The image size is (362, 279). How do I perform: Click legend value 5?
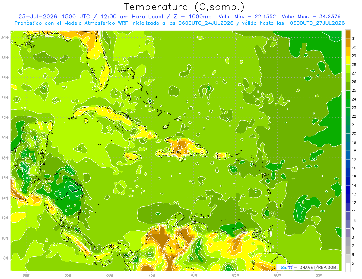tap(353, 263)
